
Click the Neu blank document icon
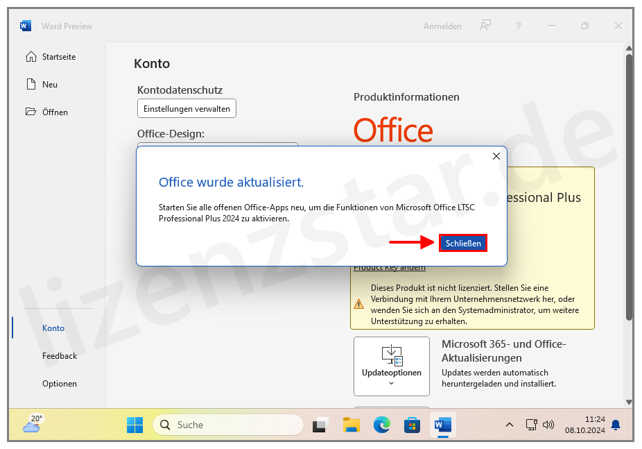(31, 84)
